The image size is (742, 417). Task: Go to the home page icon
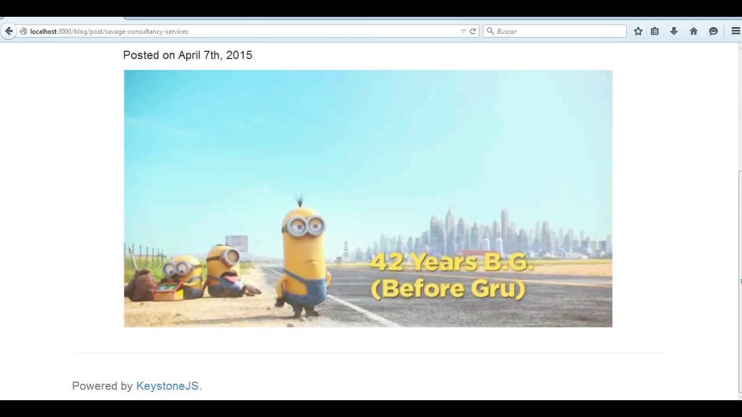pos(693,31)
